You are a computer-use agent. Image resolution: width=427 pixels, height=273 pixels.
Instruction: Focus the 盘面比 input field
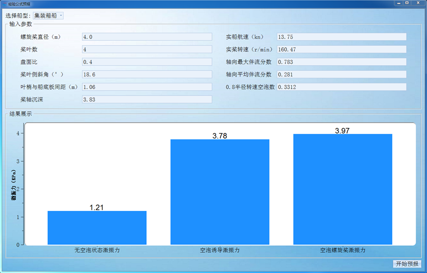coord(146,62)
